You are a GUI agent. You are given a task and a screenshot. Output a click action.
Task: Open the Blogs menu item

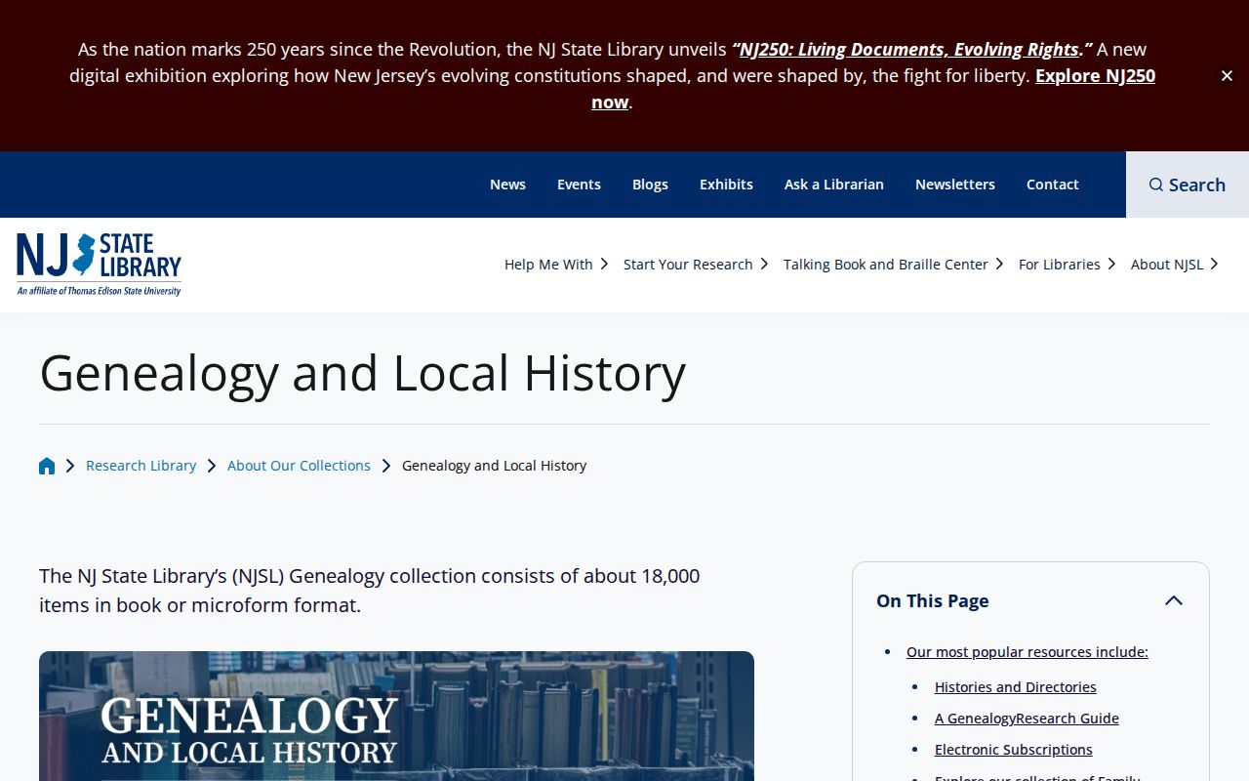(650, 185)
